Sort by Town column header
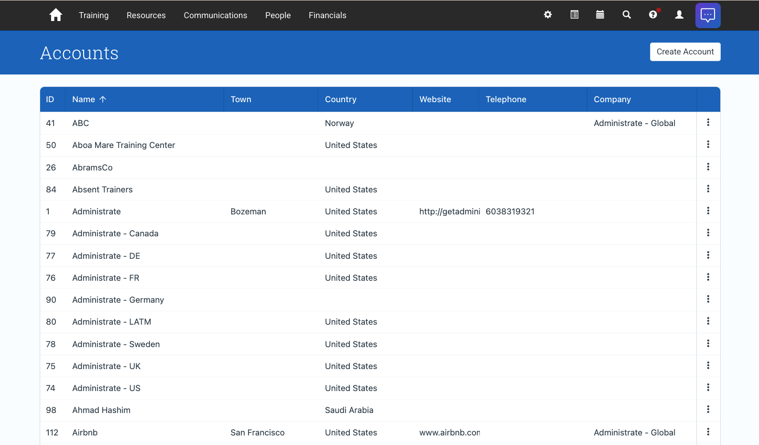This screenshot has width=759, height=445. (241, 99)
